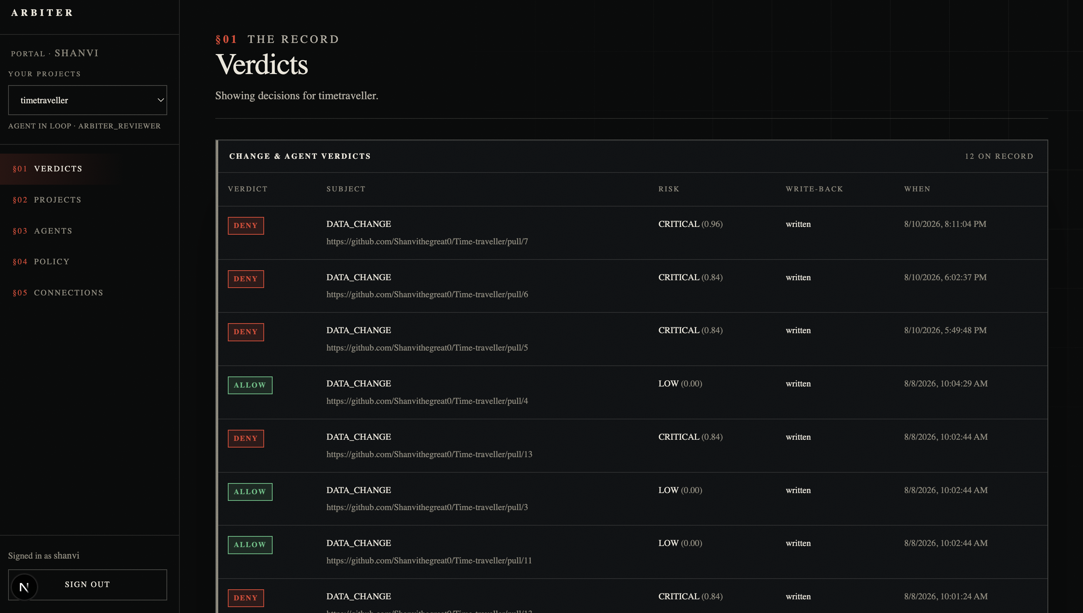
Task: Click the ARBITER logo text
Action: (43, 13)
